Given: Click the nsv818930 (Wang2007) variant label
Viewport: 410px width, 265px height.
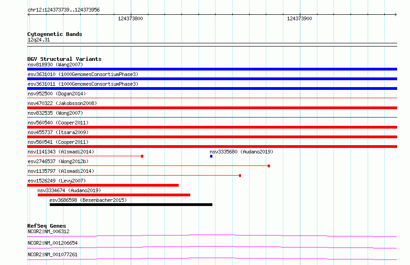Looking at the screenshot, I should pos(55,65).
